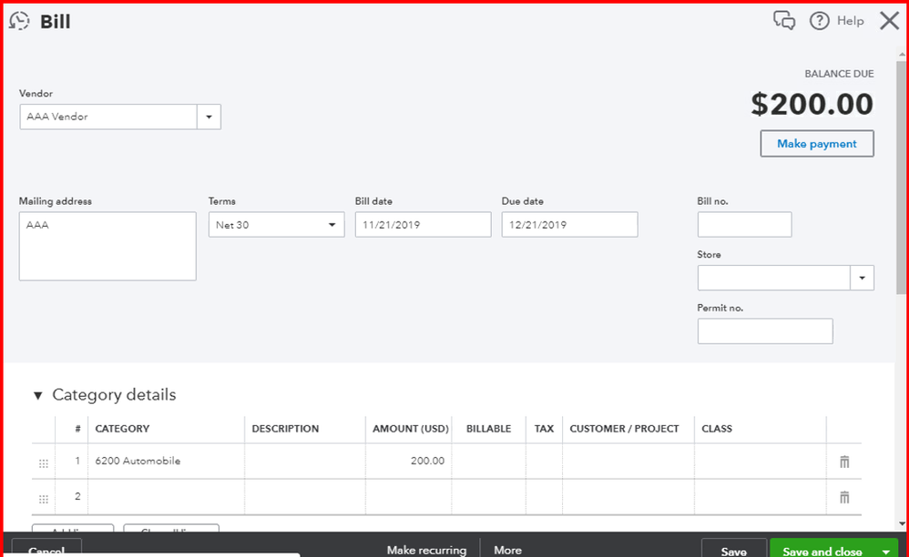This screenshot has width=909, height=557.
Task: Delete line 2 with trash icon
Action: pyautogui.click(x=844, y=497)
